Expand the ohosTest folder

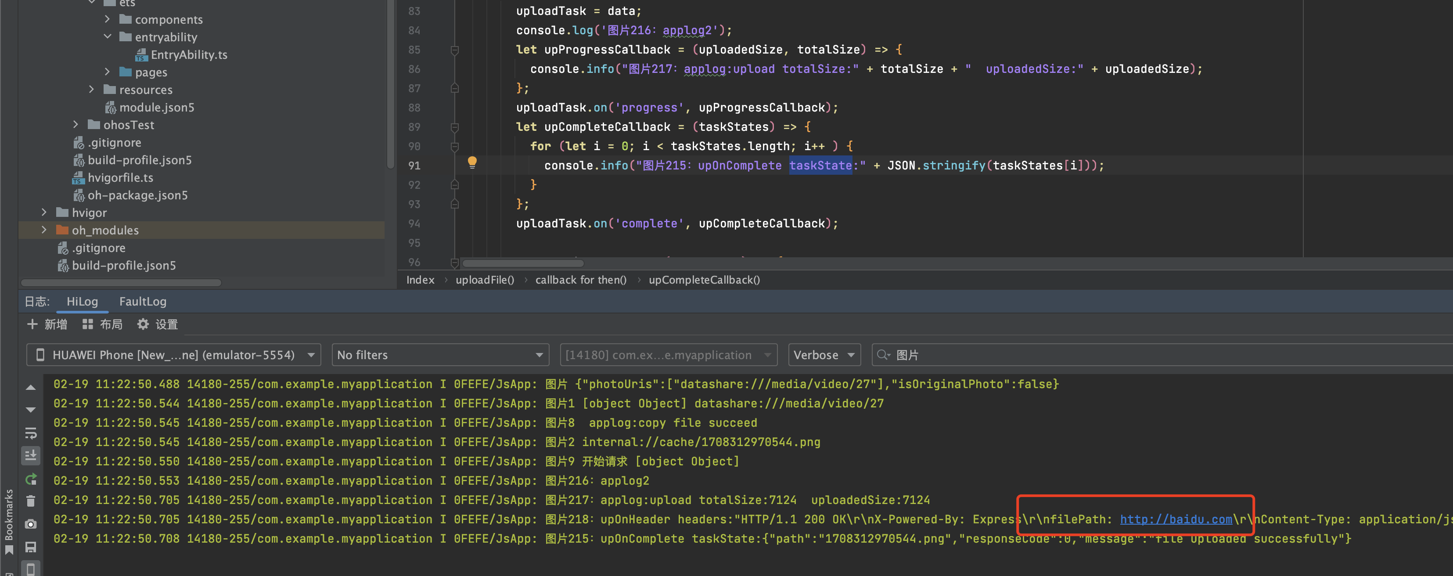76,125
